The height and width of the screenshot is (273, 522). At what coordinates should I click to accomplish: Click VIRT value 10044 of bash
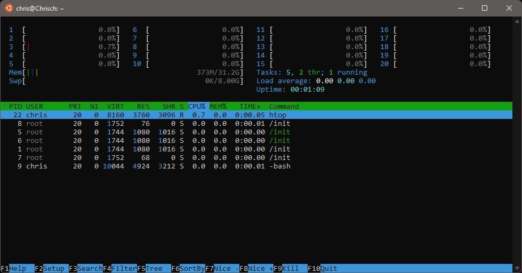pos(114,166)
